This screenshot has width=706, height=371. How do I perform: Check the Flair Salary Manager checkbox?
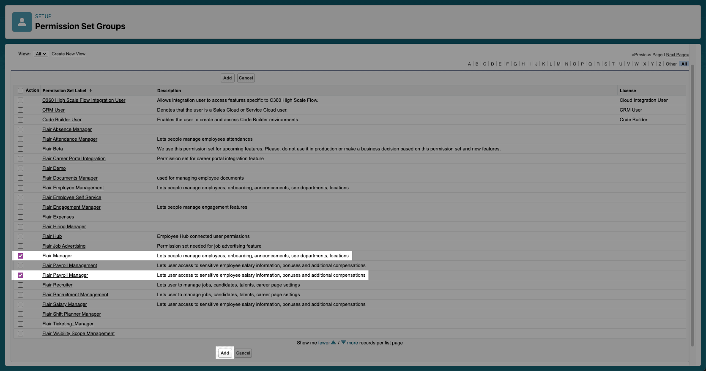[x=20, y=304]
